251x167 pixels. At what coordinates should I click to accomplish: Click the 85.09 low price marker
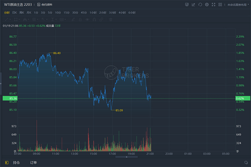coord(119,110)
